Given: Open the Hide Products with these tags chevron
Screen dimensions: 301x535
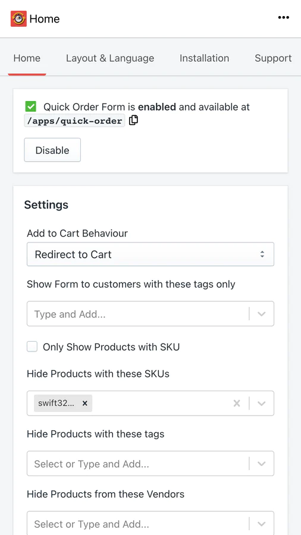Looking at the screenshot, I should [261, 464].
